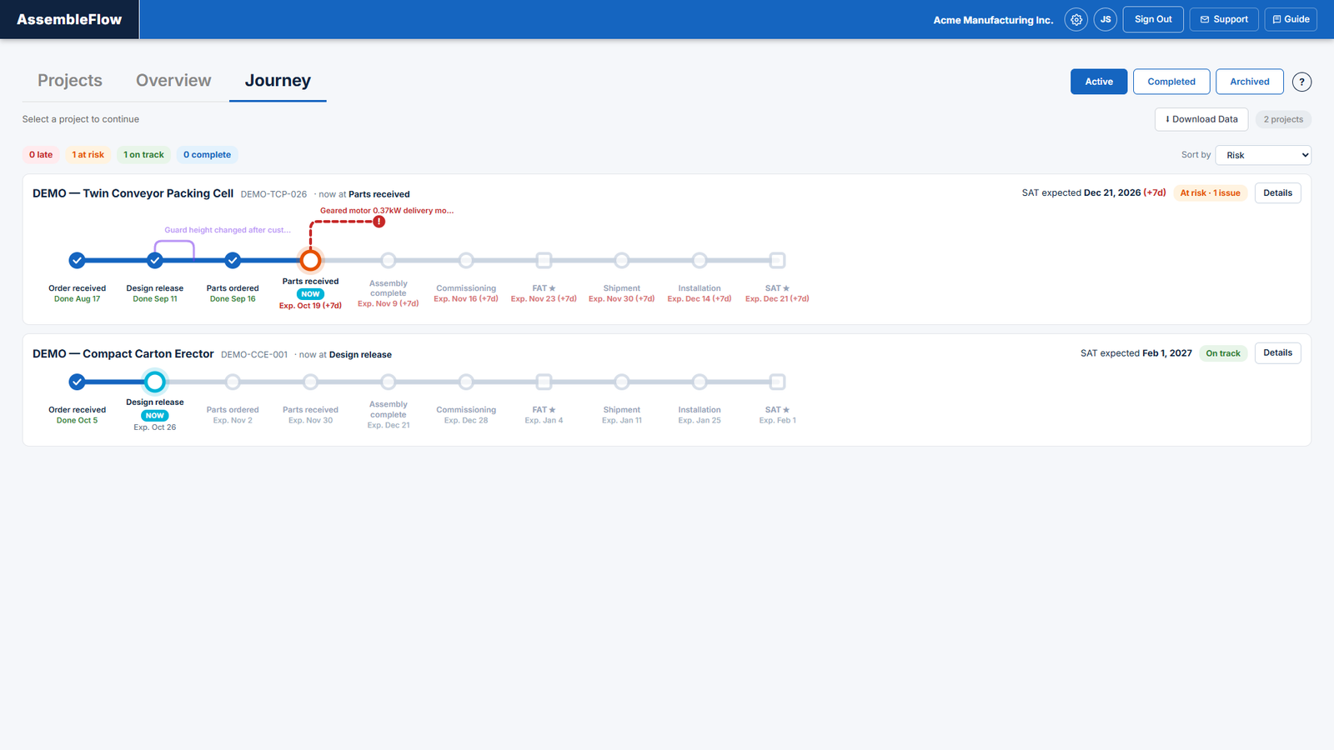Select Carton Erector SAT square milestone
Screen dimensions: 1334x750
pos(777,382)
